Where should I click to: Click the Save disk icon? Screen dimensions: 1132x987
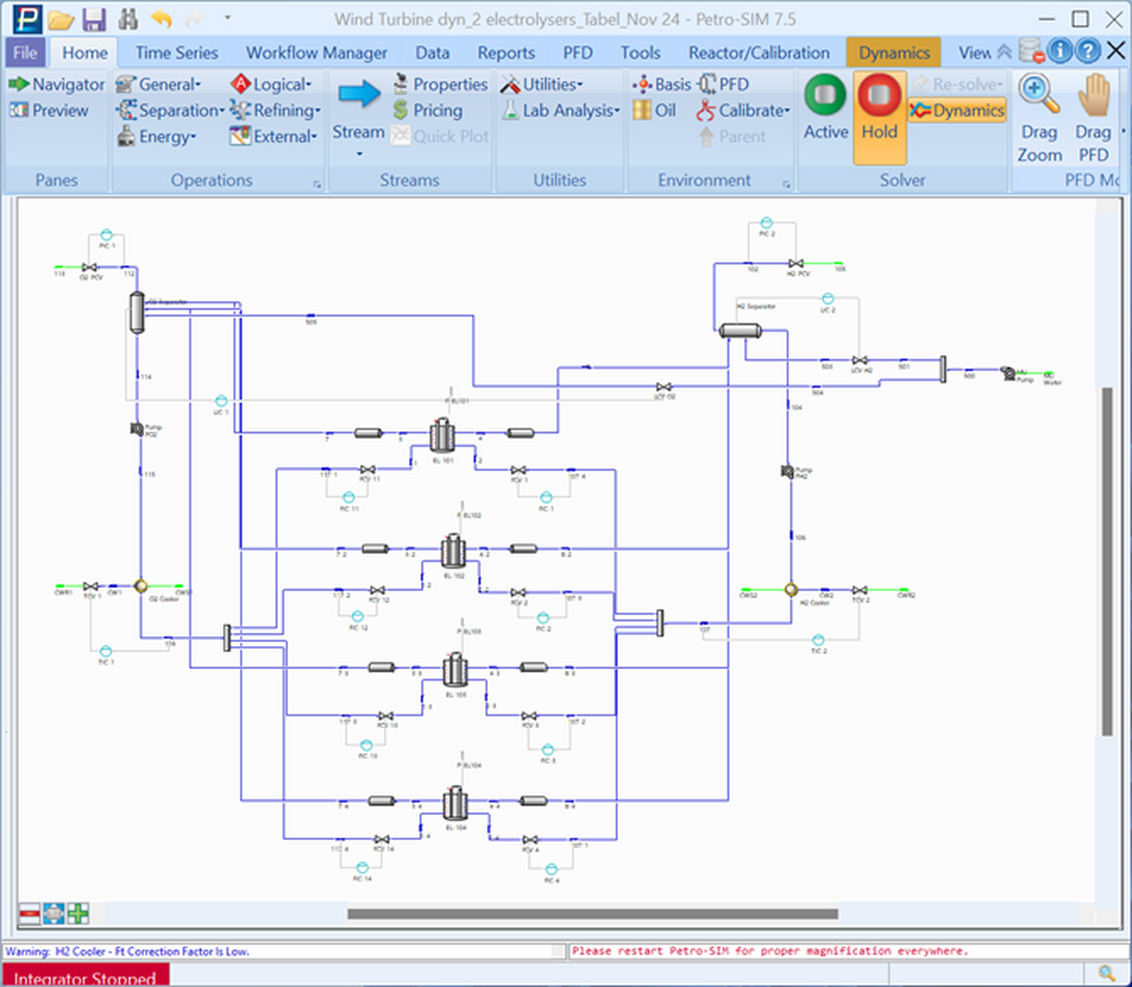point(94,20)
